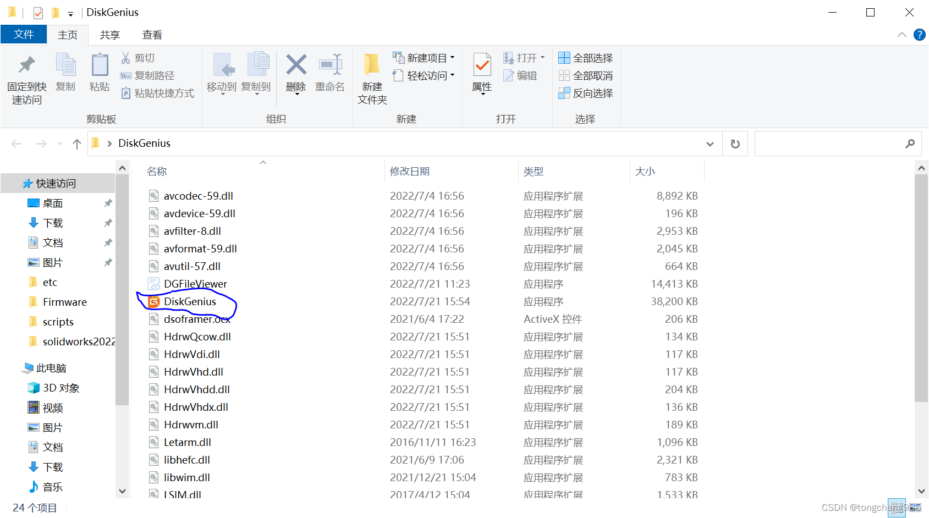Click properties checkmark in title bar toolbar
The height and width of the screenshot is (518, 929).
[x=38, y=13]
